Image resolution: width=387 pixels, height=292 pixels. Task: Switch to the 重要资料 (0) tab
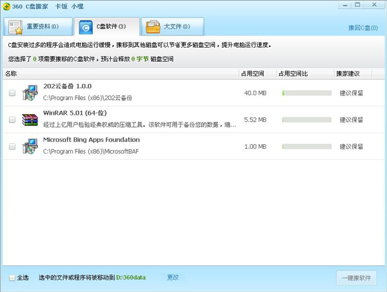(x=38, y=26)
